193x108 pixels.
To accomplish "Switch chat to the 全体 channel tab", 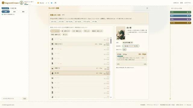I will point(6,12).
